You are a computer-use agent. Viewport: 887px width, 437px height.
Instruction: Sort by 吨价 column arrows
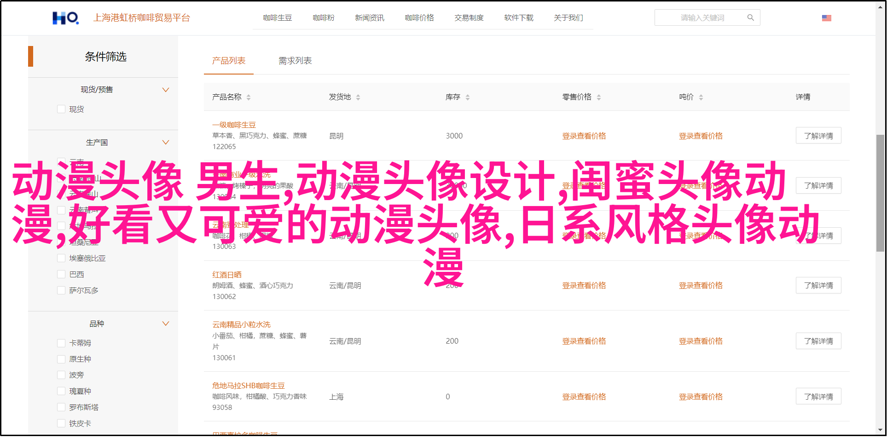(x=701, y=97)
